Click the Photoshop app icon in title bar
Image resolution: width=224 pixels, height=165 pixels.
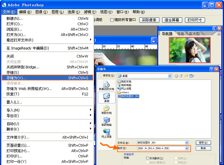click(4, 5)
